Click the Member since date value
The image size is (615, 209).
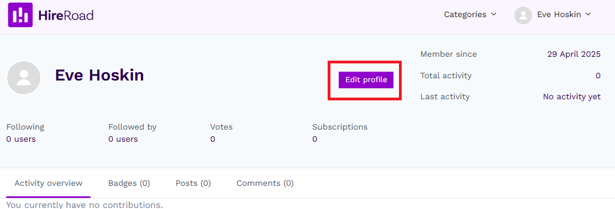pyautogui.click(x=574, y=55)
